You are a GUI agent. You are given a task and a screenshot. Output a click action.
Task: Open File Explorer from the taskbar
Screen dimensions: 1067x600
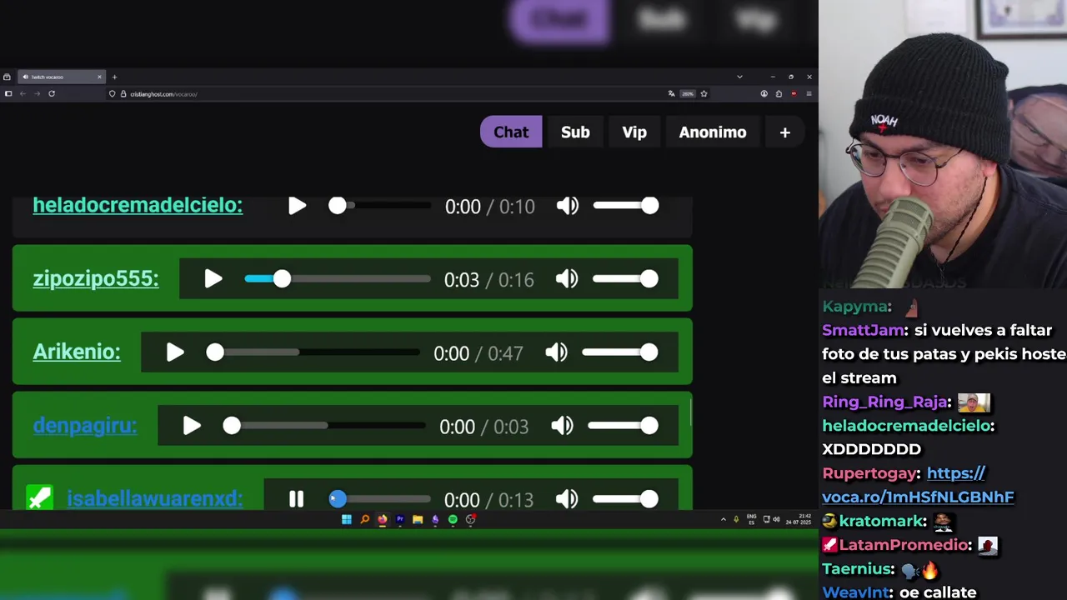coord(418,519)
